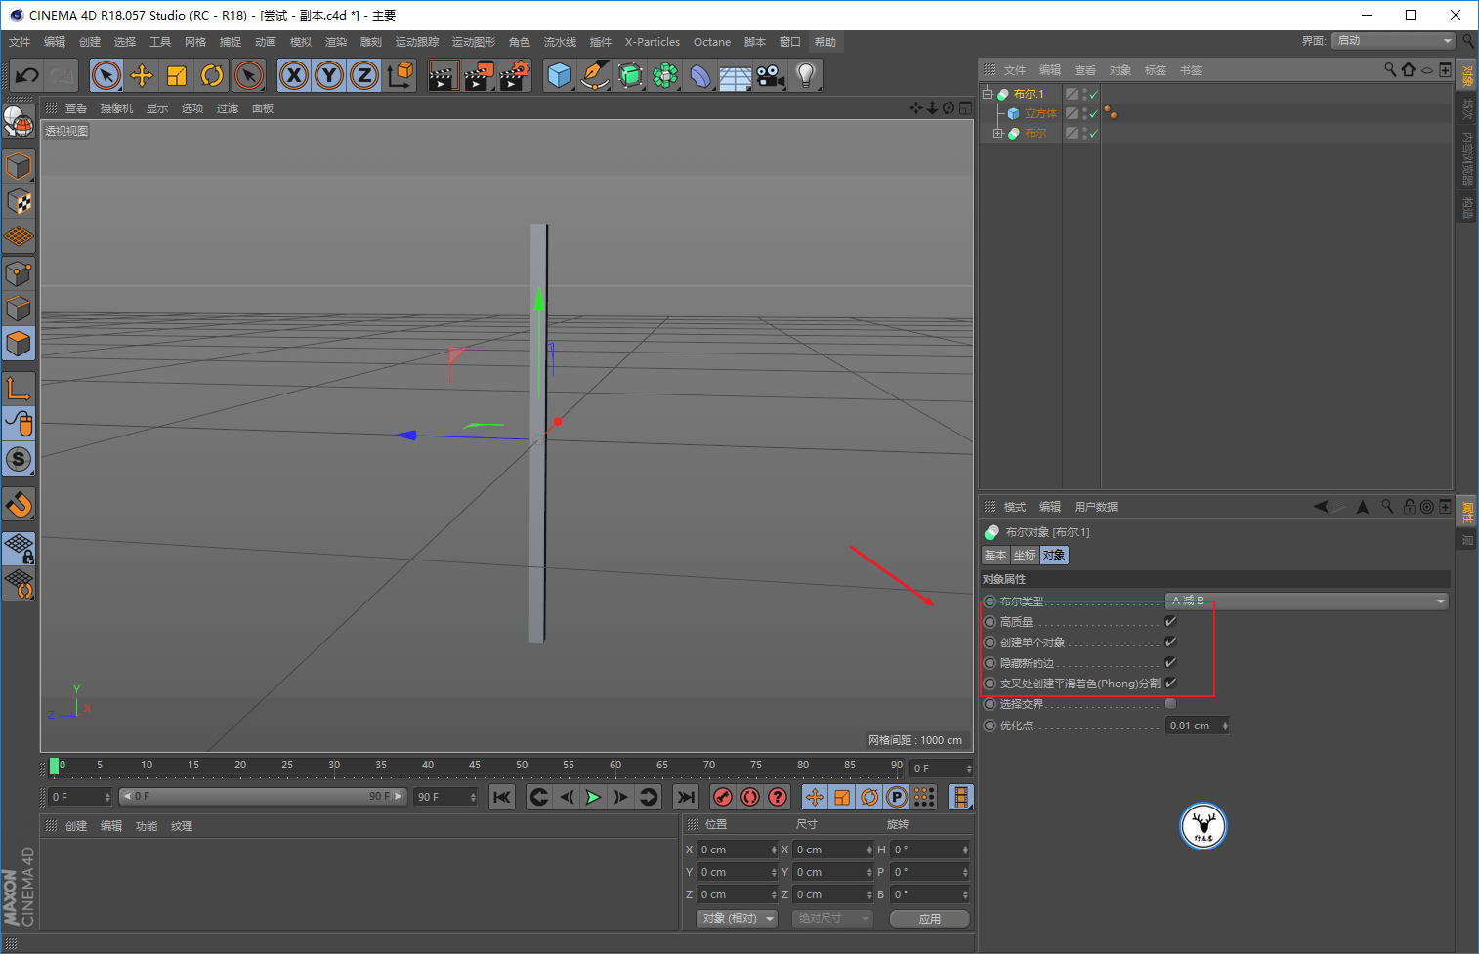The image size is (1479, 954).
Task: Toggle 高质量 checkbox
Action: pos(1170,621)
